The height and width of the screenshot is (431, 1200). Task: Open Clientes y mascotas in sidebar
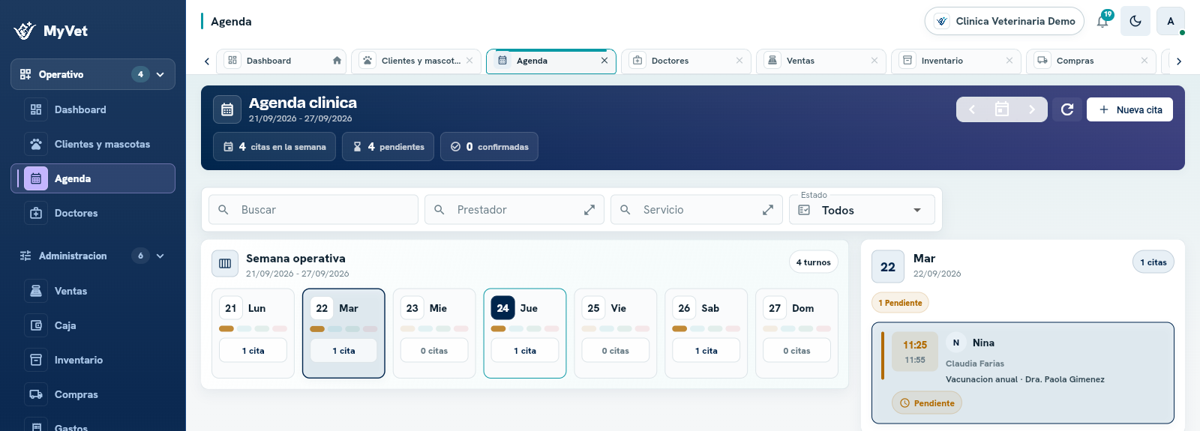(93, 144)
